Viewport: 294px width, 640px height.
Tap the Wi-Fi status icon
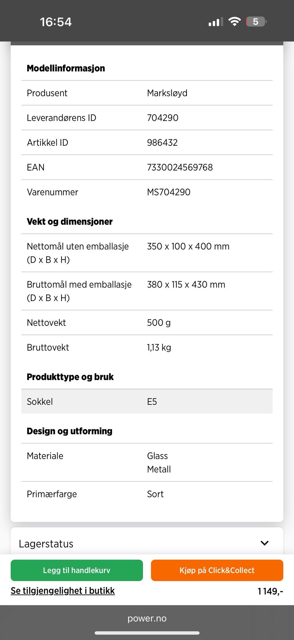point(235,22)
